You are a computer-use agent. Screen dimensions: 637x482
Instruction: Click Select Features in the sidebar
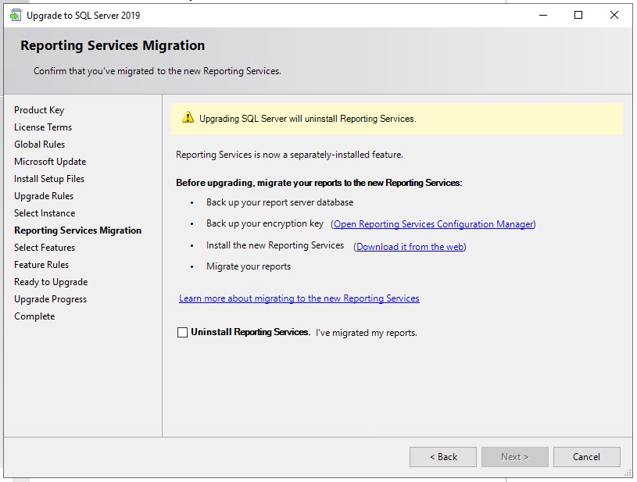pos(45,248)
